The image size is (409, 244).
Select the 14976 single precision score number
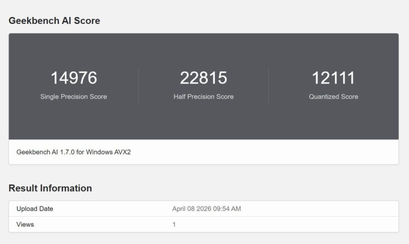pyautogui.click(x=73, y=78)
